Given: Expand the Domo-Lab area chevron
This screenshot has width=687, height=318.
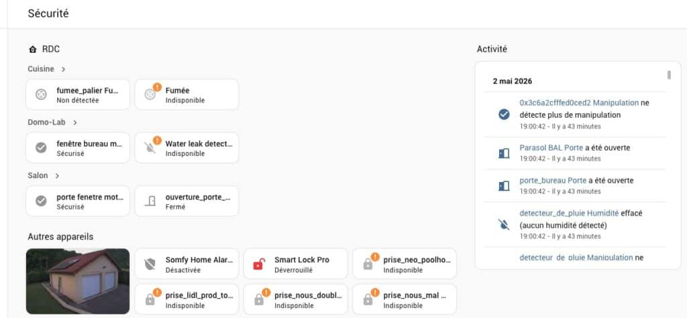Looking at the screenshot, I should tap(75, 123).
